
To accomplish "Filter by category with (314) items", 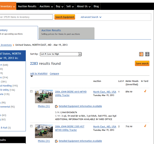I will 4,77.
